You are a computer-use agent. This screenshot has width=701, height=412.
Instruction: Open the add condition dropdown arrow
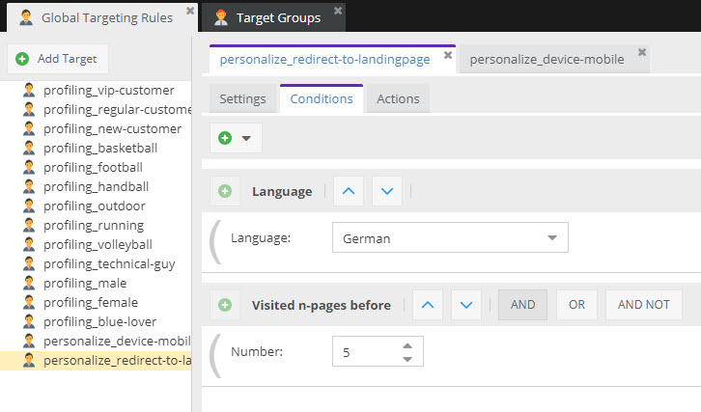point(246,139)
